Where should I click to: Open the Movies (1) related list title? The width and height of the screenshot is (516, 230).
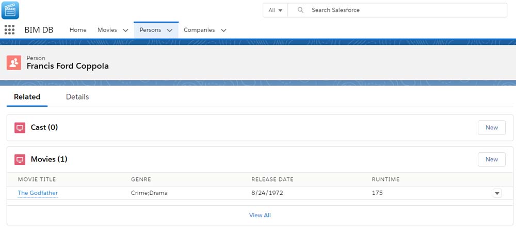pos(49,159)
